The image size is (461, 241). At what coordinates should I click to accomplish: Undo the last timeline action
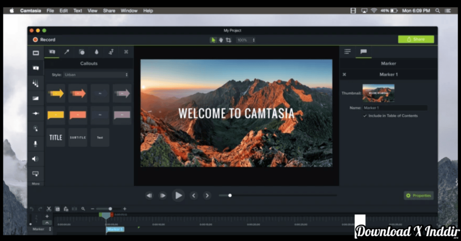(32, 209)
